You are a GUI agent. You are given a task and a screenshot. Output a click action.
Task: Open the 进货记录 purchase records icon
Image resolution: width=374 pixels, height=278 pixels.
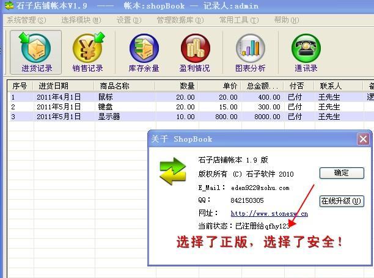37,52
